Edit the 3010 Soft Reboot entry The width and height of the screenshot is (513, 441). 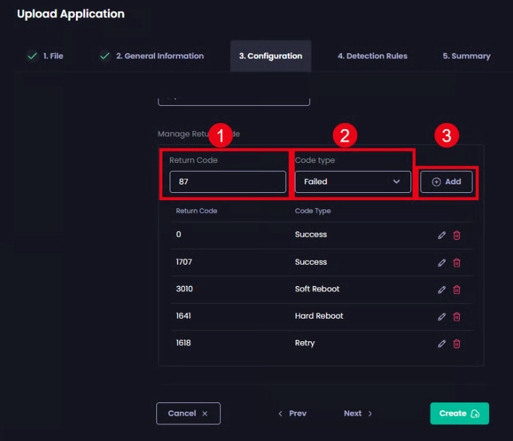point(442,289)
